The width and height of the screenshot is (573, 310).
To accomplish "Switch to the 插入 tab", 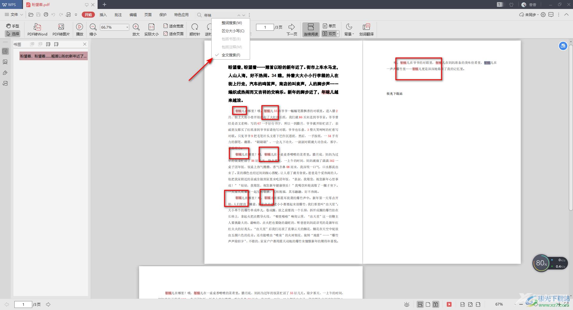I will coord(103,15).
